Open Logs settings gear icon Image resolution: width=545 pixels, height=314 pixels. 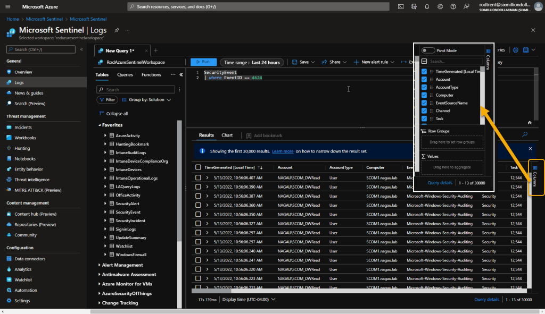point(515,50)
